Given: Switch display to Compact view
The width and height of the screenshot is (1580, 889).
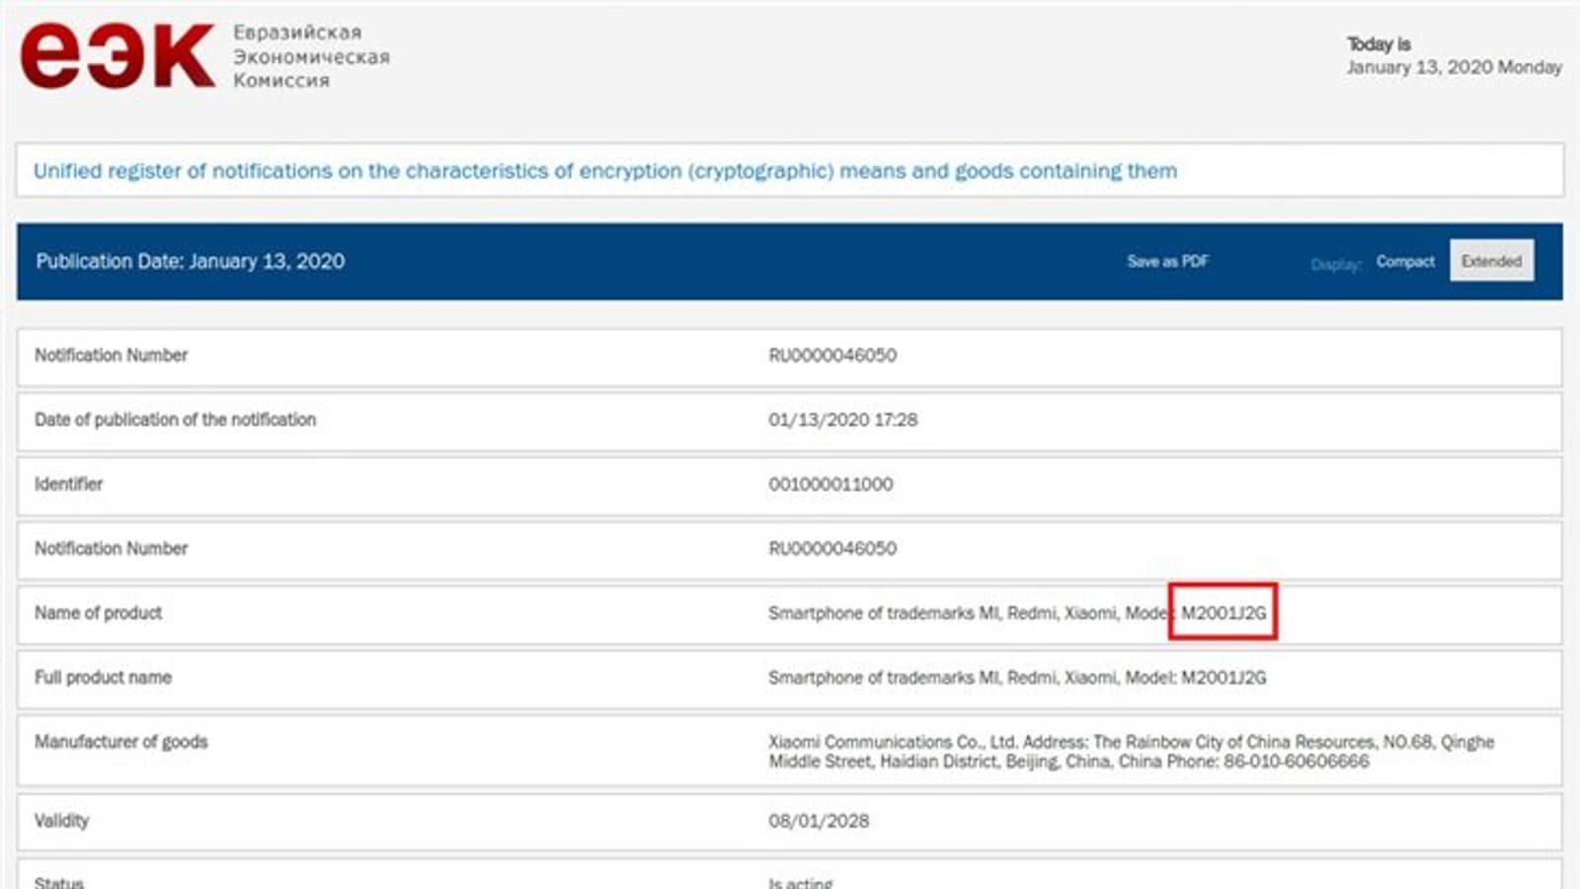Looking at the screenshot, I should click(1404, 261).
